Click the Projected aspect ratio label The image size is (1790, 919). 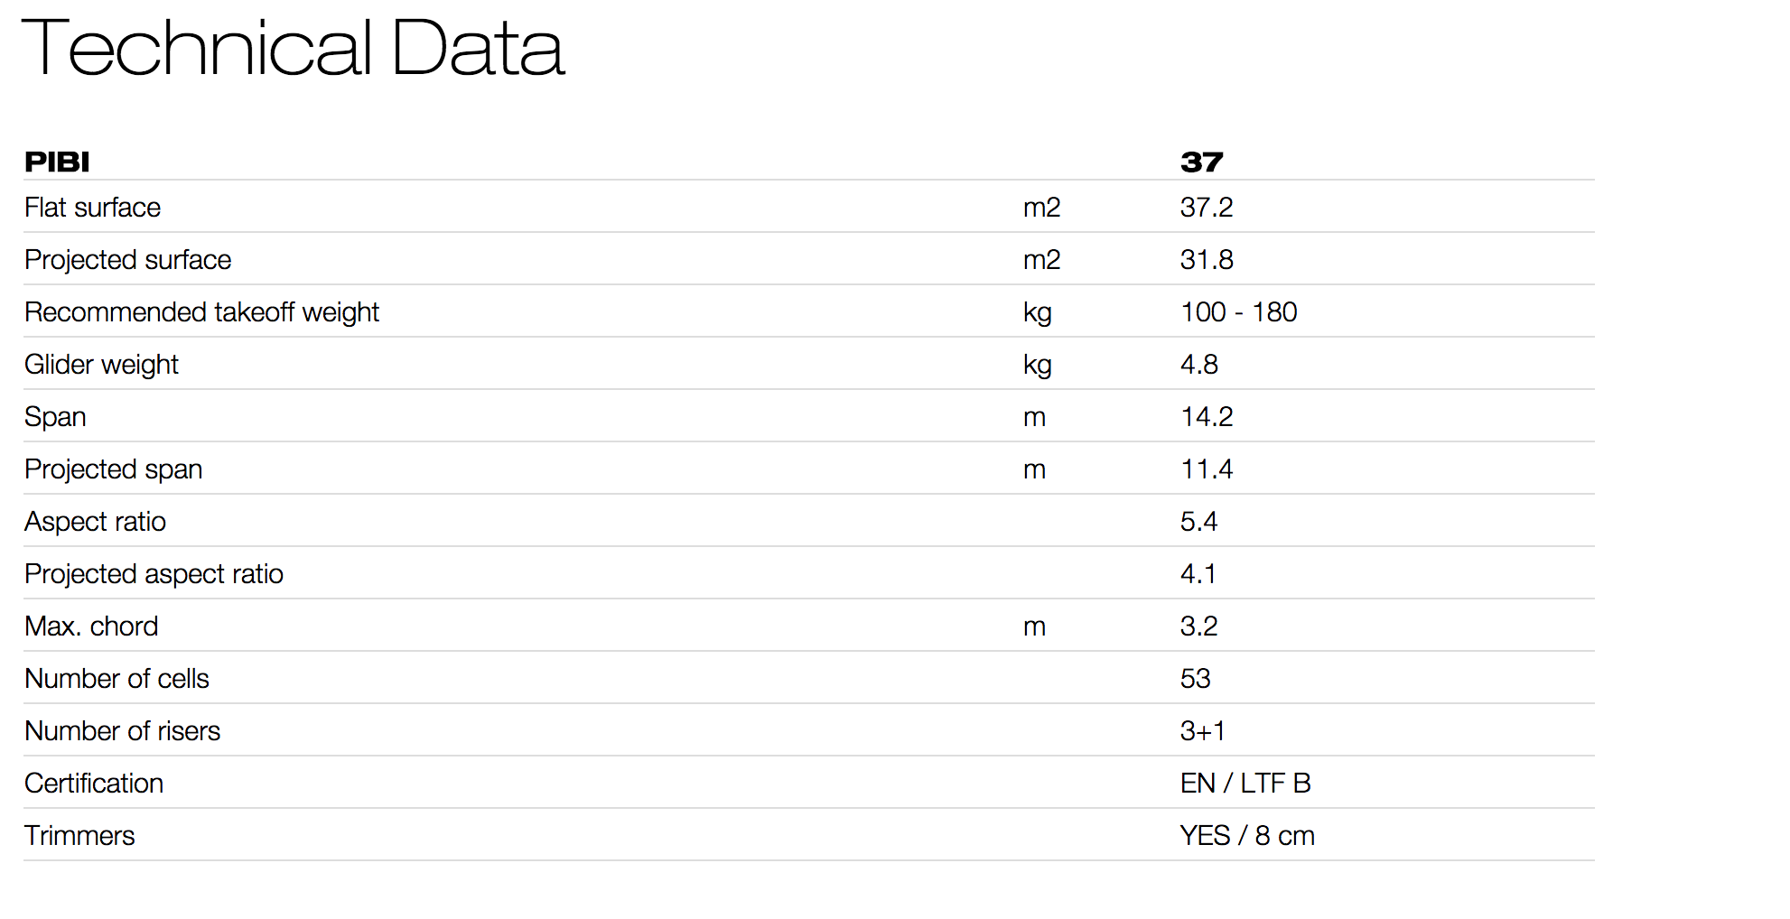154,574
